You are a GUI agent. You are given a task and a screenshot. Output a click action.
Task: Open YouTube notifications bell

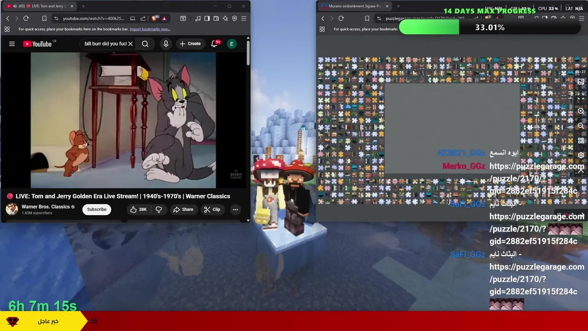tap(215, 44)
